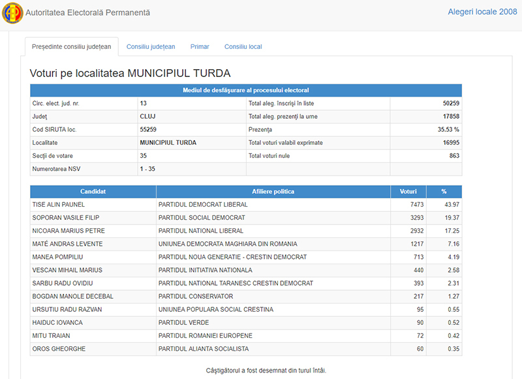Image resolution: width=522 pixels, height=379 pixels.
Task: Click PARTIDUL ALIANTA SOCIALISTA cell
Action: (273, 349)
